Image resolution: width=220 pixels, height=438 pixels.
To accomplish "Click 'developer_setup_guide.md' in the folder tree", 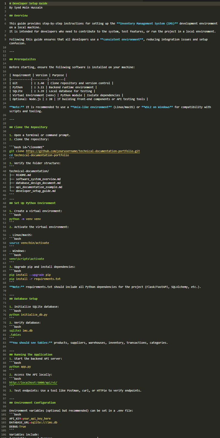I will [36, 191].
